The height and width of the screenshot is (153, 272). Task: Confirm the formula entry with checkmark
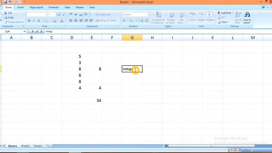[37, 31]
